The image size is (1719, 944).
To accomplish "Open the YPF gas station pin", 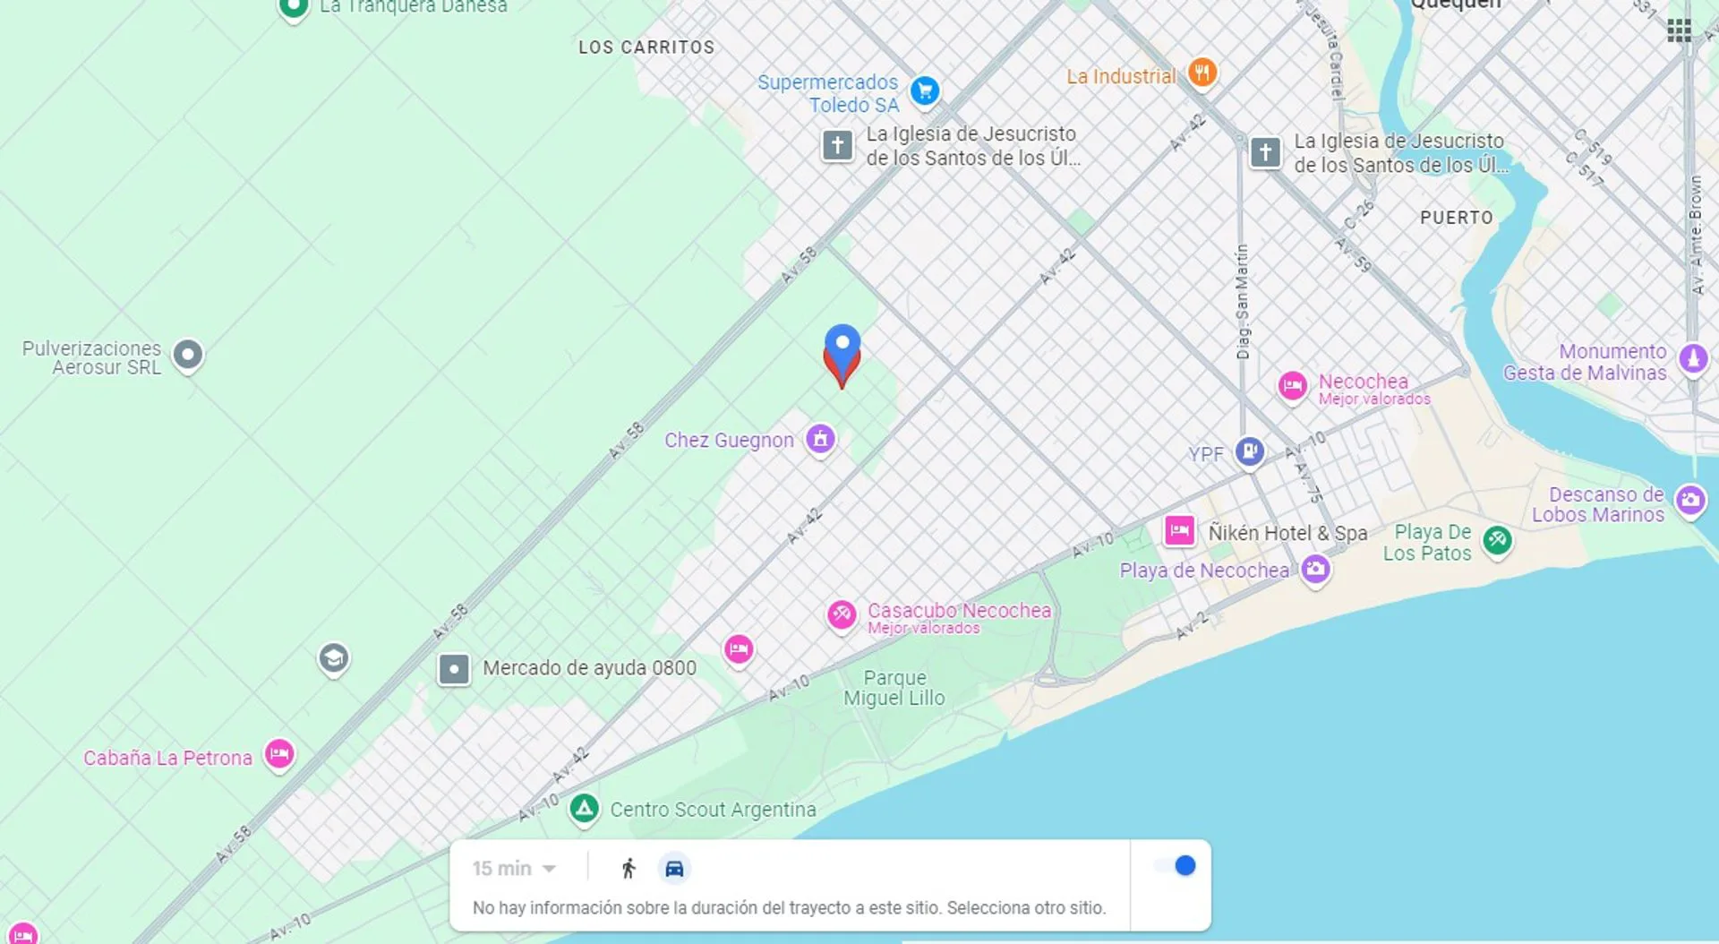I will pyautogui.click(x=1249, y=451).
